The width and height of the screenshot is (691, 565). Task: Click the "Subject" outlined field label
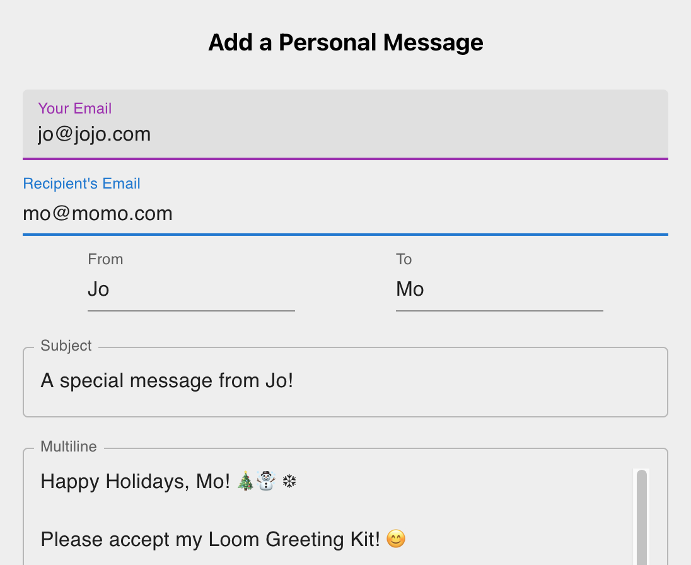[66, 346]
